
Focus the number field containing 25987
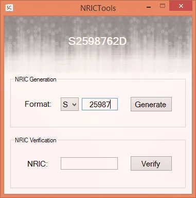100,104
